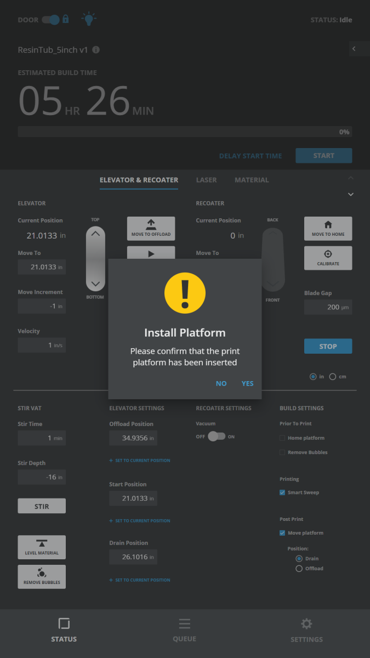Click the Level Material button
This screenshot has height=658, width=370.
tap(42, 547)
